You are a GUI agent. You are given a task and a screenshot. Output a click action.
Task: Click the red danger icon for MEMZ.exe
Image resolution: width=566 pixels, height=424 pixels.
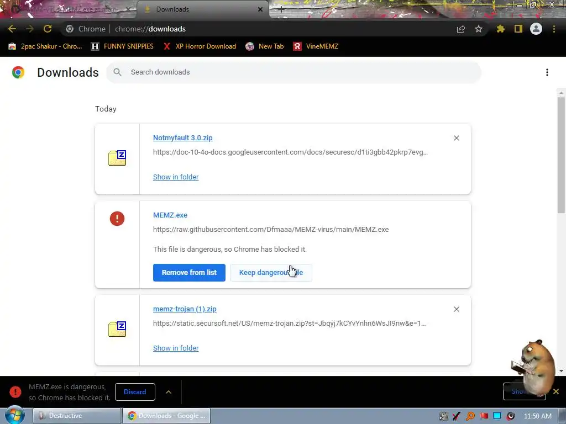click(x=117, y=219)
